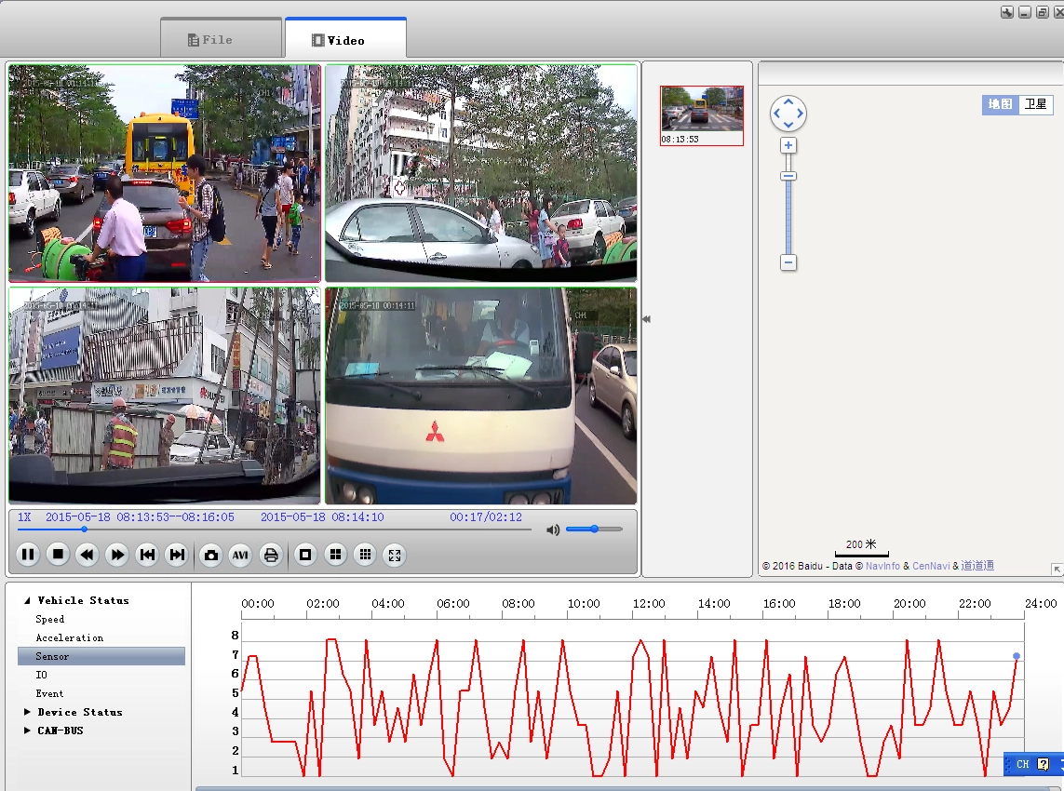Select the 地图 map view

pos(1000,104)
